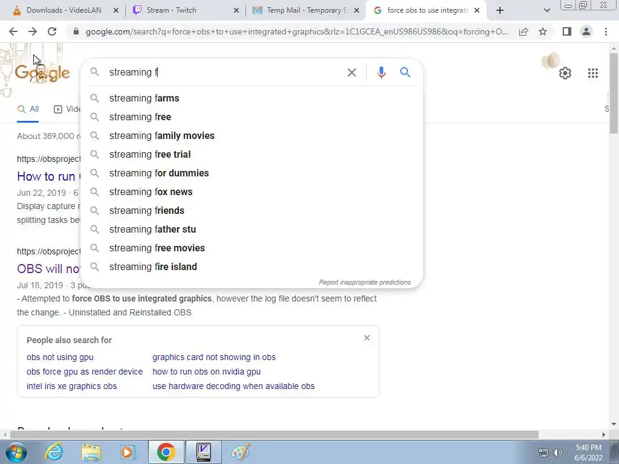Click the Google doodle logo

(42, 73)
